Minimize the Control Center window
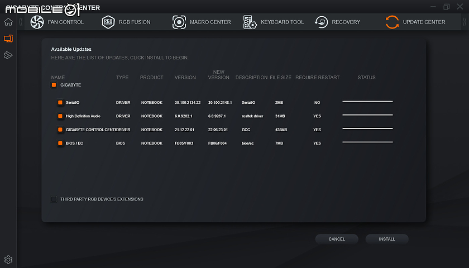The image size is (469, 268). pyautogui.click(x=433, y=7)
